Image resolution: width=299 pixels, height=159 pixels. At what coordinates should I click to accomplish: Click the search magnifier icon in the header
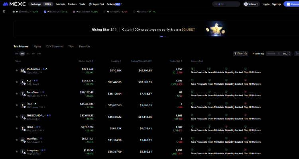[x=216, y=4]
